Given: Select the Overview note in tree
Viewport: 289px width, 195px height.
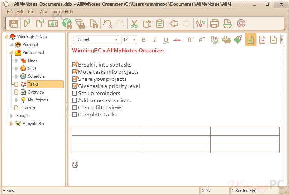Looking at the screenshot, I should (36, 92).
